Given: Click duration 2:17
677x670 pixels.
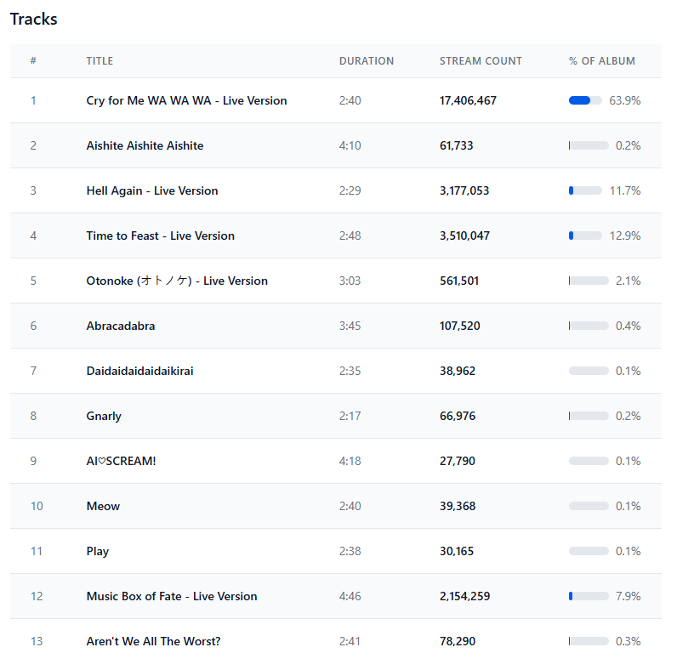Looking at the screenshot, I should point(350,416).
